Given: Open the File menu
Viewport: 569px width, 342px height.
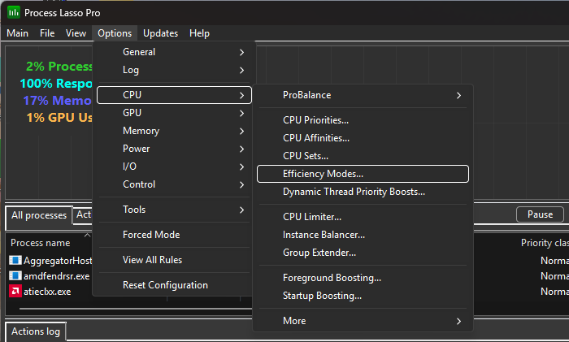Looking at the screenshot, I should pyautogui.click(x=47, y=33).
